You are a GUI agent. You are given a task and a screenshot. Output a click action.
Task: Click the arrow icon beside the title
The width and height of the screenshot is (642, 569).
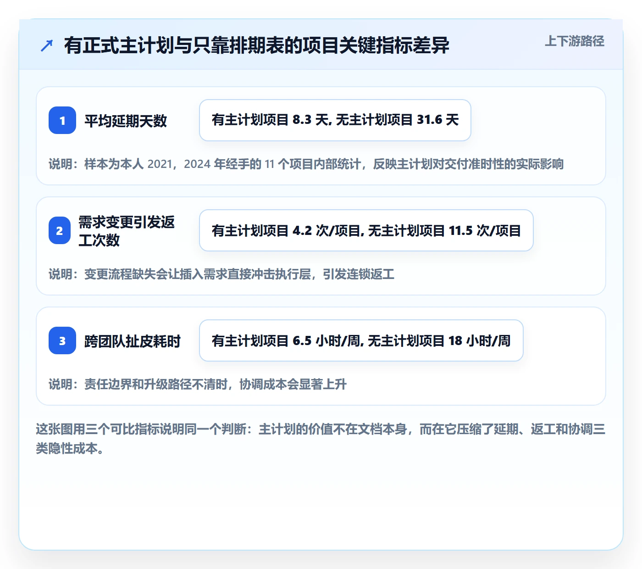pos(47,45)
